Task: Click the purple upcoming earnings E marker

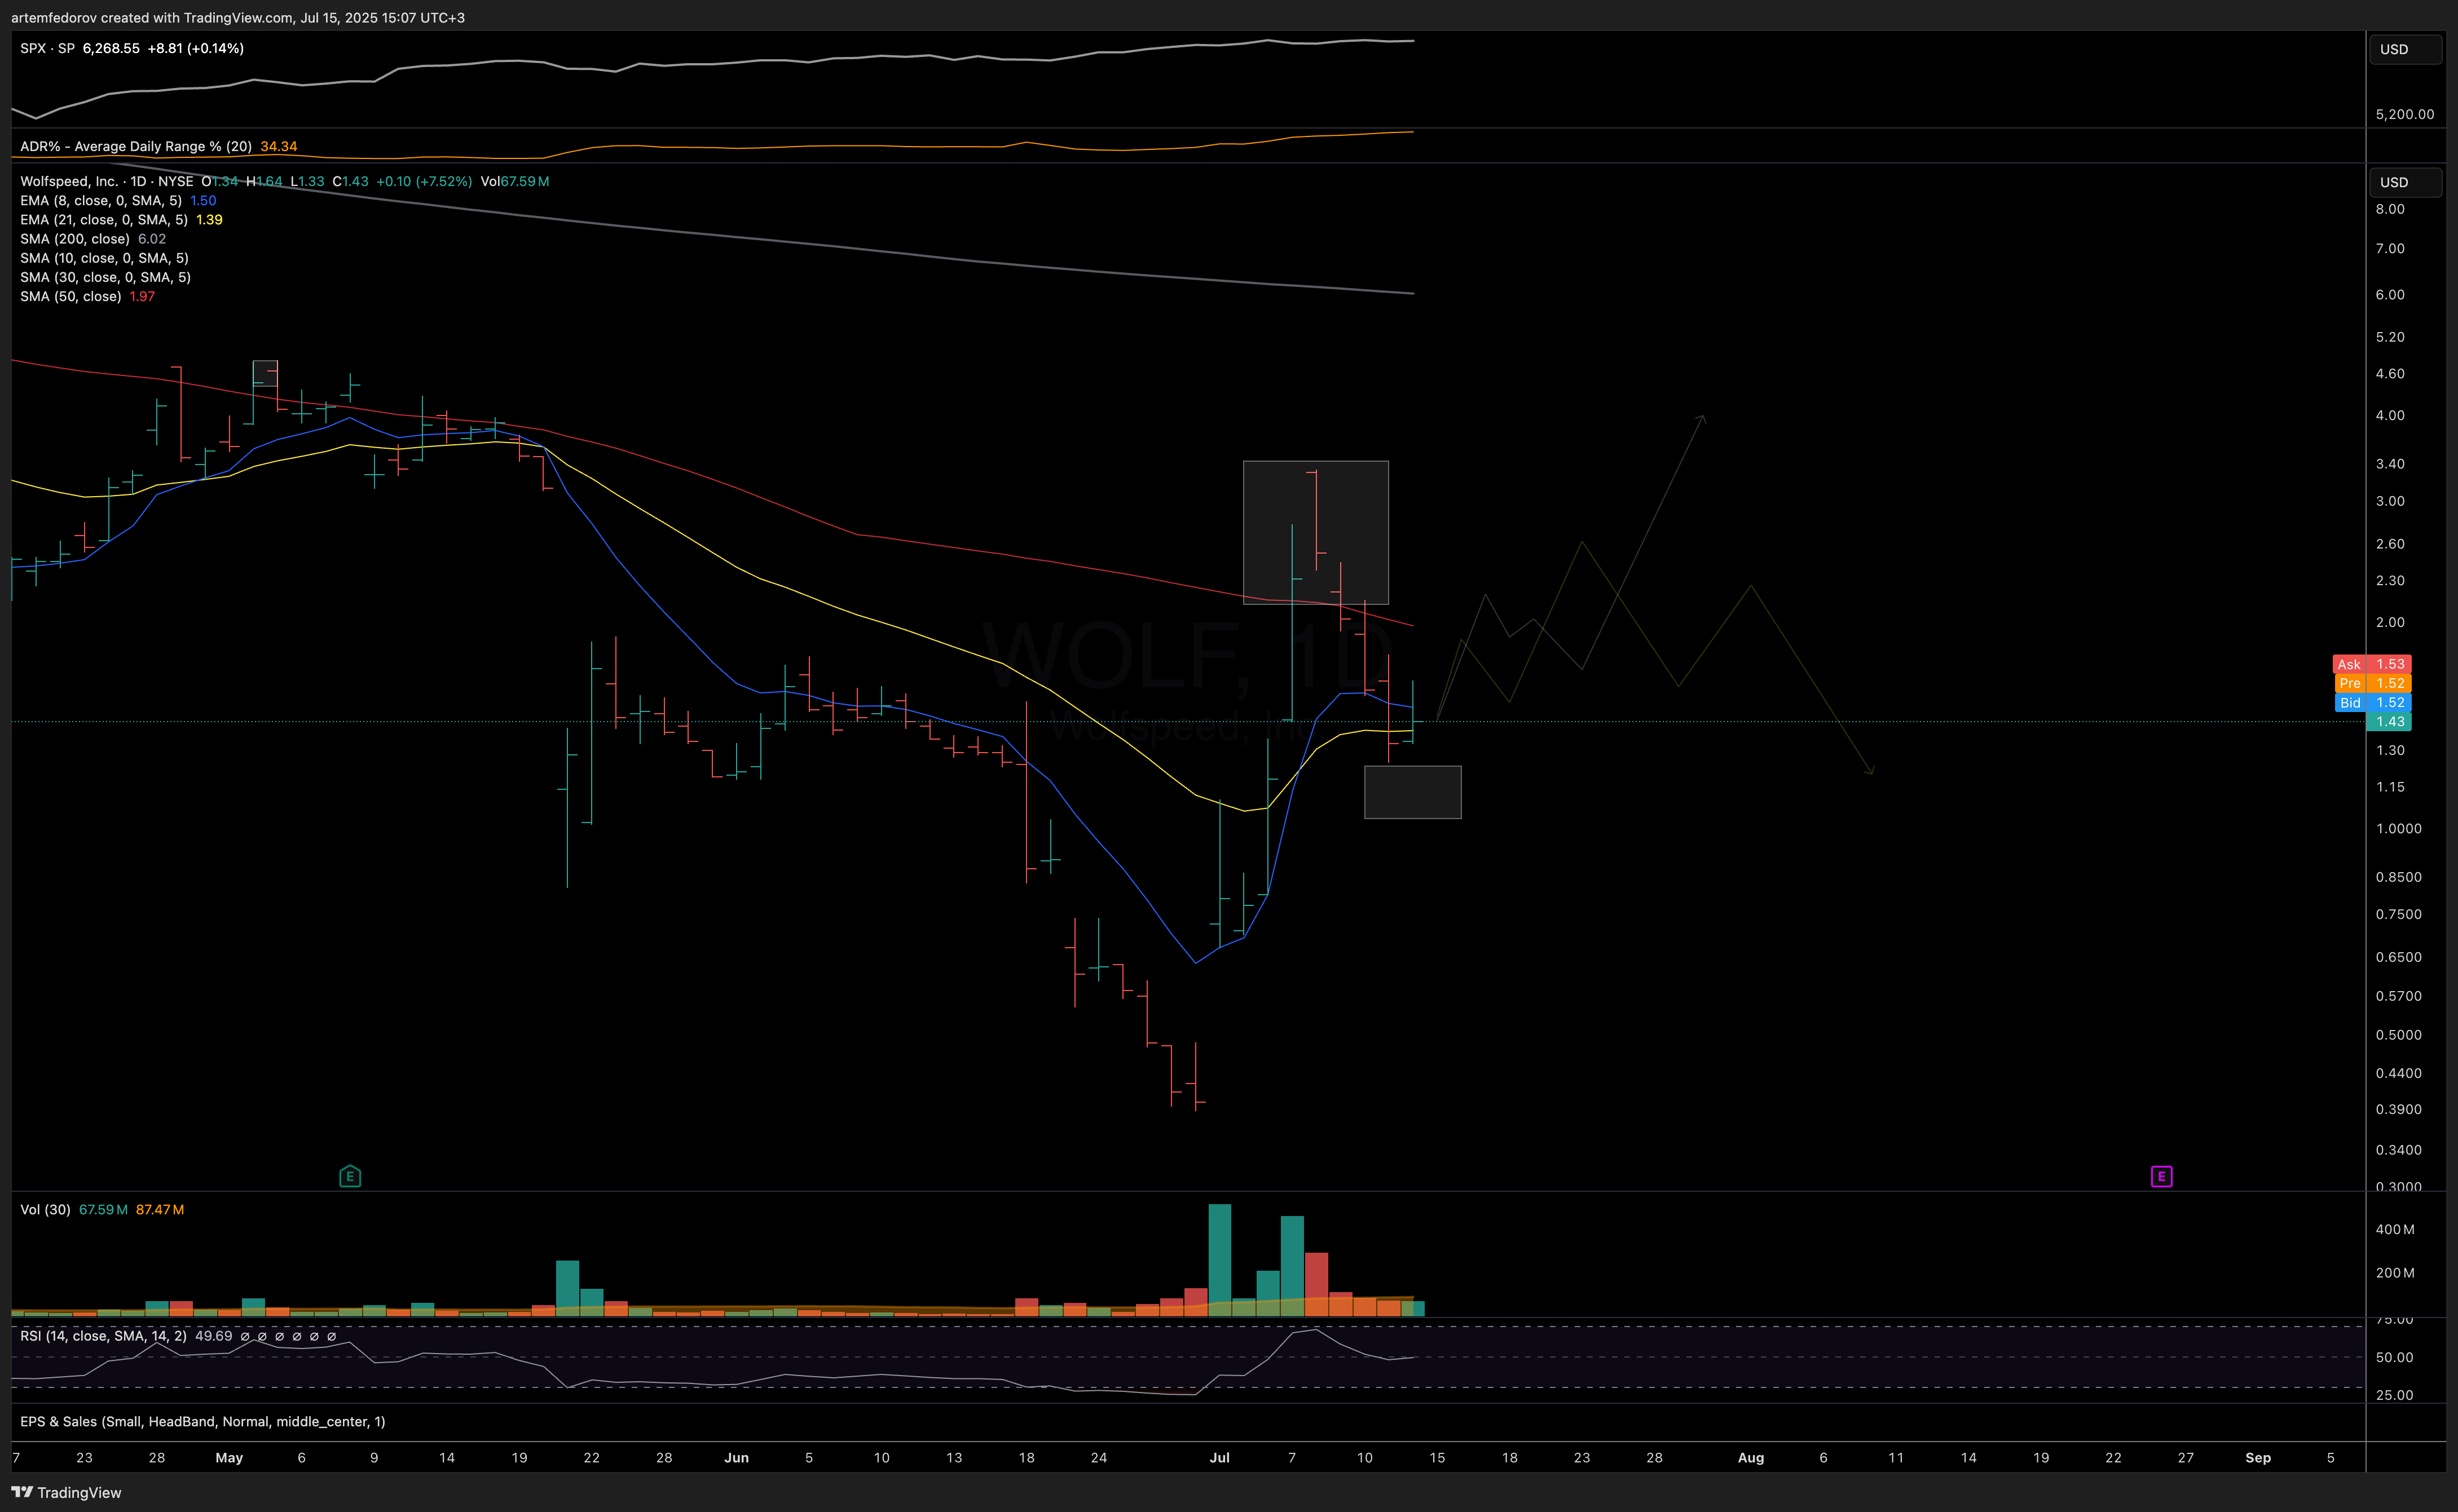Action: click(x=2161, y=1176)
